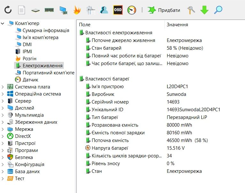Click the Програми icon in the tree
The image size is (245, 193).
tap(10, 150)
